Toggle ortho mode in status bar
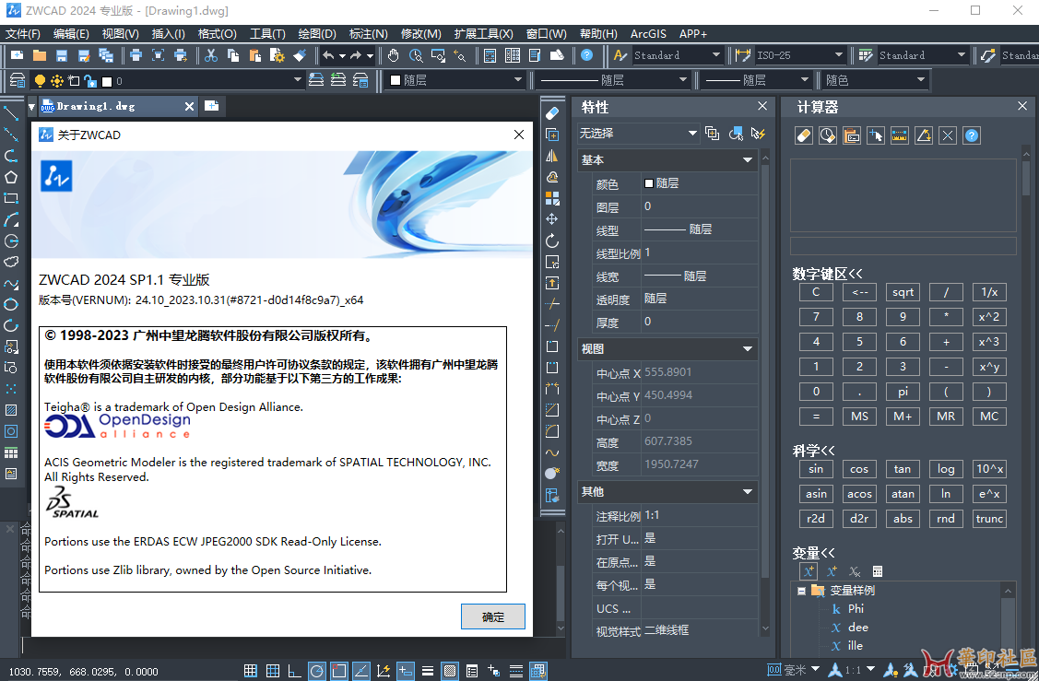This screenshot has width=1039, height=681. coord(295,671)
